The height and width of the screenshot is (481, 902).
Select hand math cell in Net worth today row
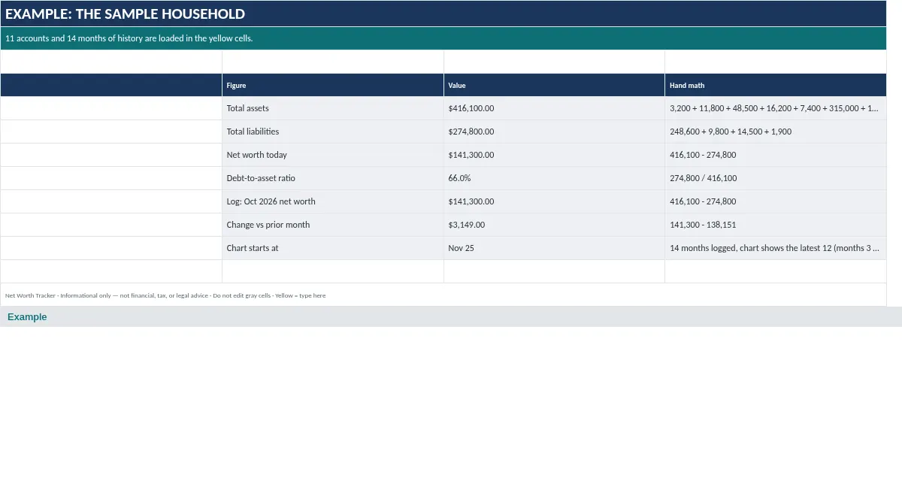(776, 155)
